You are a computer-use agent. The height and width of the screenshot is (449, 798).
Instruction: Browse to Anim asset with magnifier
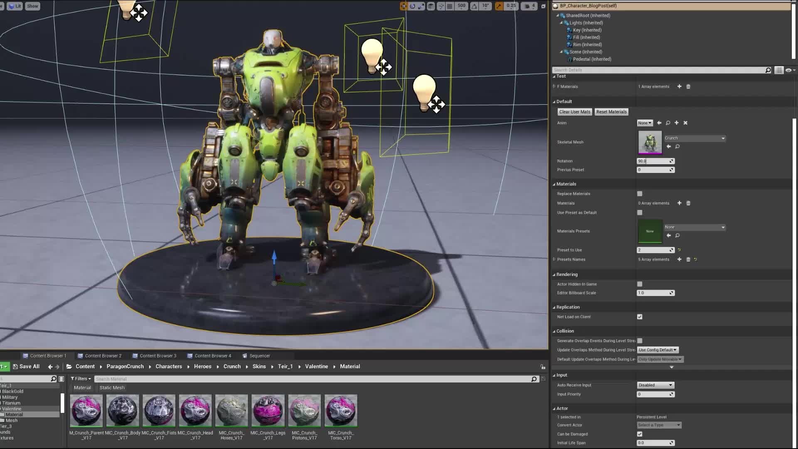(668, 123)
